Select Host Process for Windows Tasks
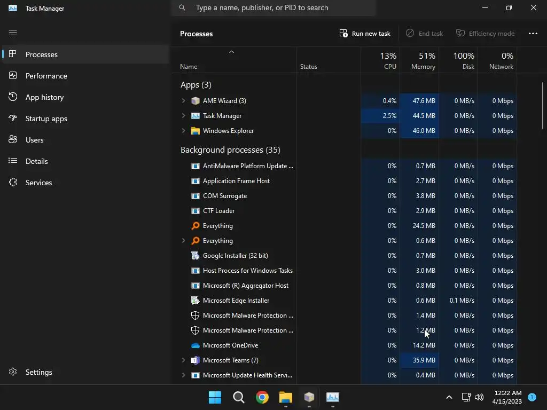The image size is (547, 410). 344,271
